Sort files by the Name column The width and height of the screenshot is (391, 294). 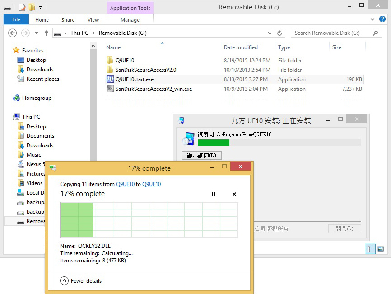(x=113, y=47)
